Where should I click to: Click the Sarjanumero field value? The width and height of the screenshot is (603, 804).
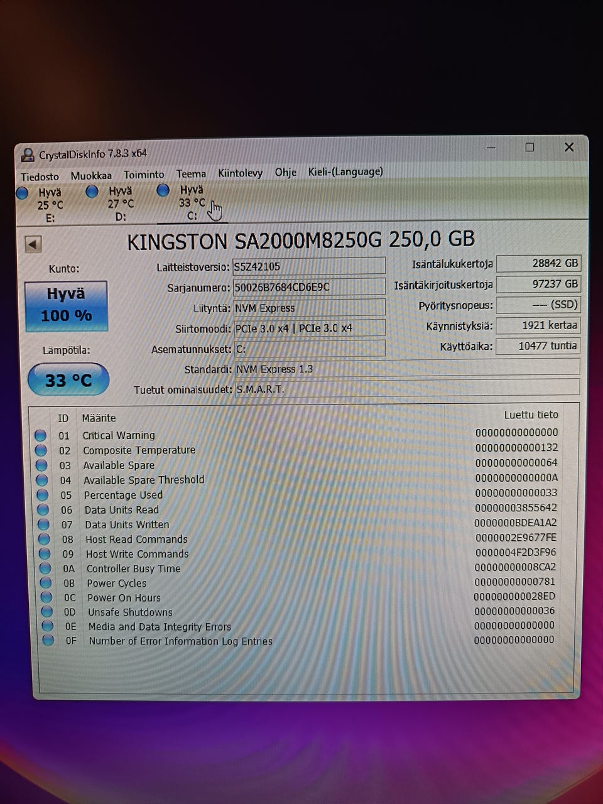click(x=309, y=287)
